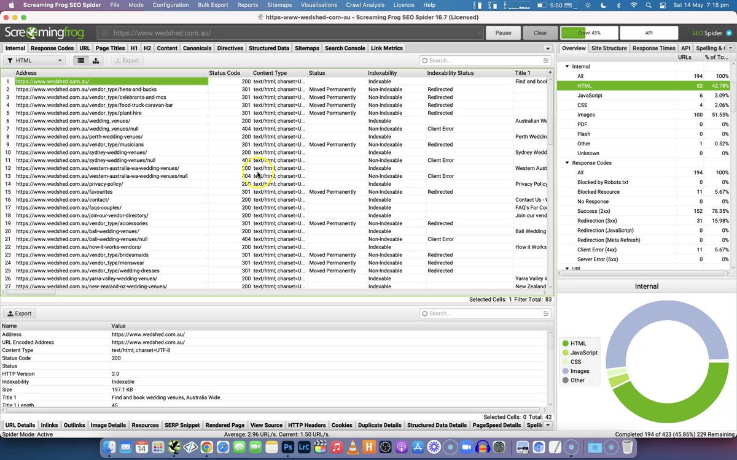Viewport: 737px width, 460px height.
Task: Click search field above the top table
Action: click(x=485, y=61)
